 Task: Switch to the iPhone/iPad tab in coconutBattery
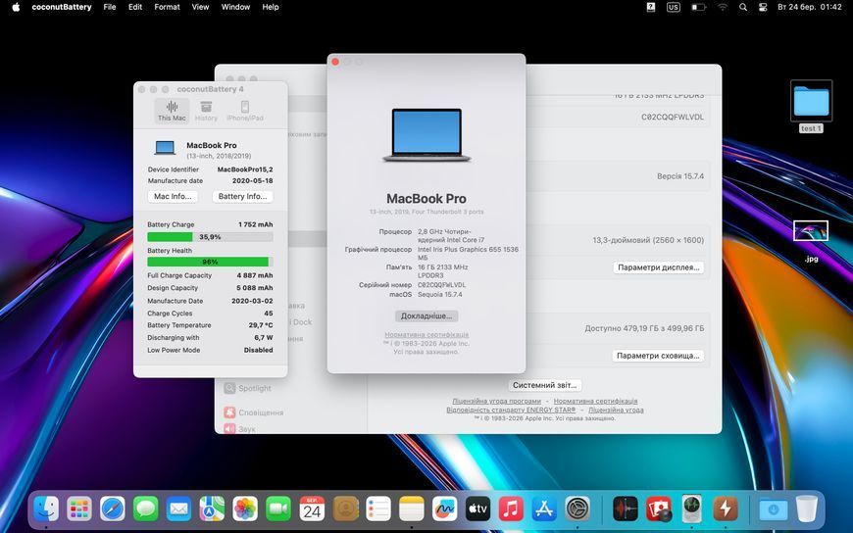245,111
